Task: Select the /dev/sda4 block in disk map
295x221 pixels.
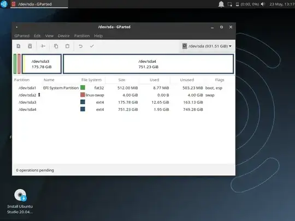Action: pos(148,64)
